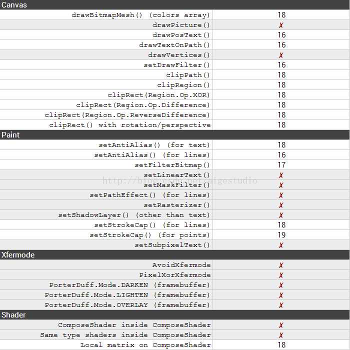
Task: Click clipRect(Region.Op.Difference) label
Action: (x=143, y=105)
